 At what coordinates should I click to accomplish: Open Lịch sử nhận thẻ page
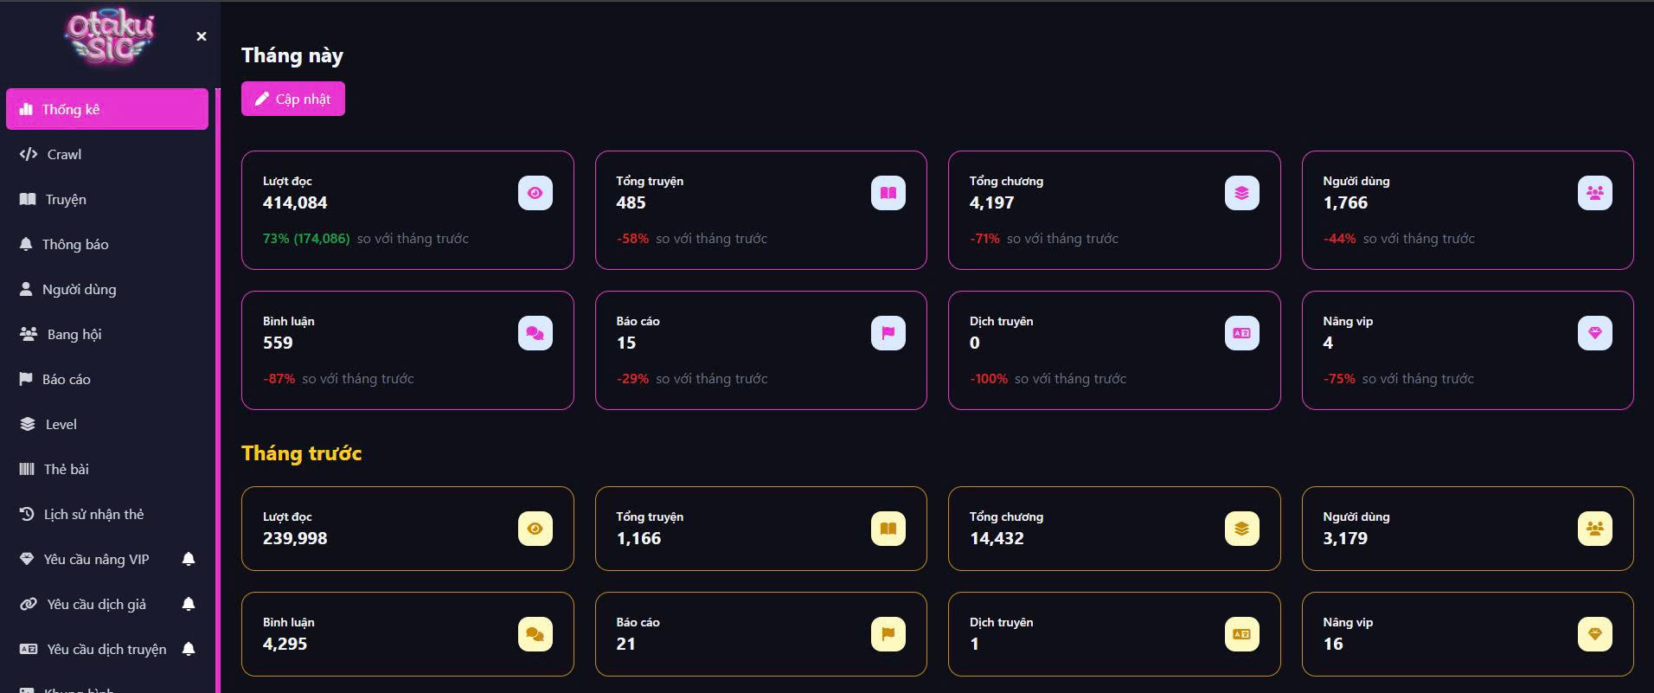click(x=93, y=514)
